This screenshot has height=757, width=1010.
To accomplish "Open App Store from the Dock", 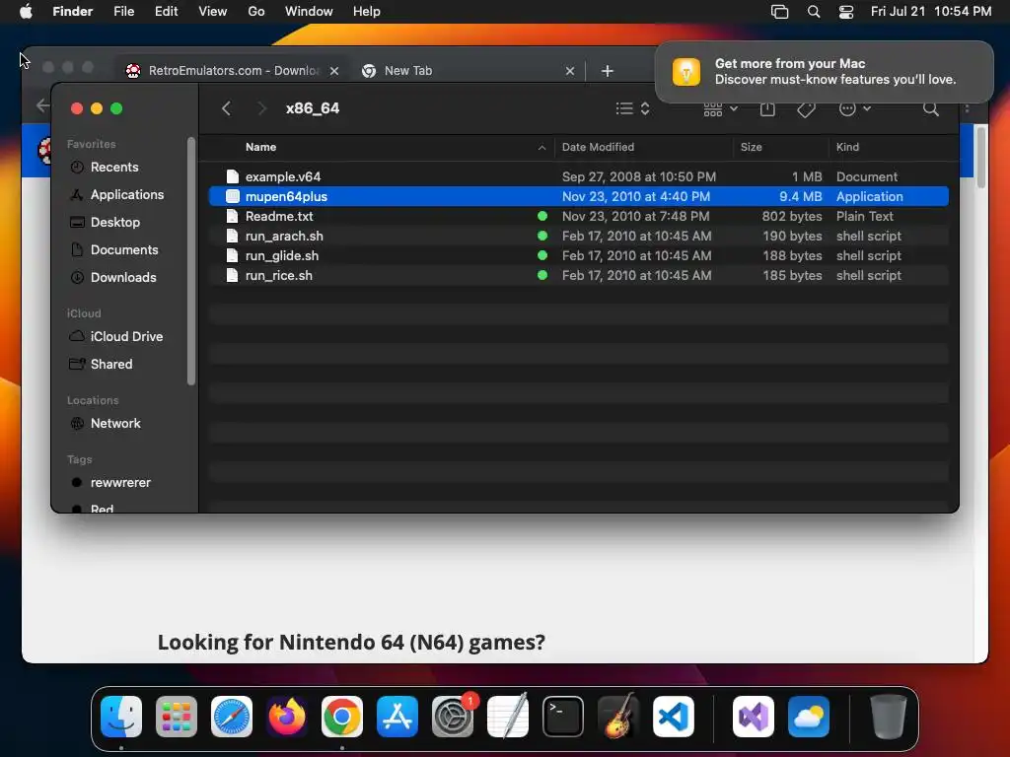I will pyautogui.click(x=397, y=717).
